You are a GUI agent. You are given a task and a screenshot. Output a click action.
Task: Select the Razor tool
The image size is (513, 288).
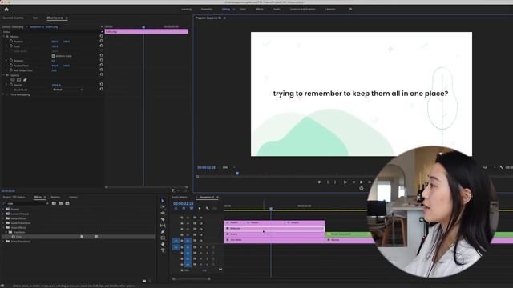163,219
